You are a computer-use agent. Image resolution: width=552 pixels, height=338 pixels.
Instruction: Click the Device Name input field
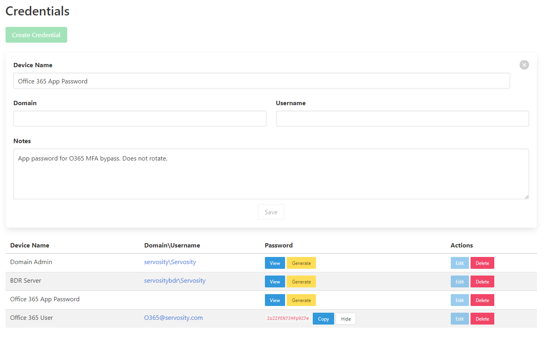[x=261, y=81]
